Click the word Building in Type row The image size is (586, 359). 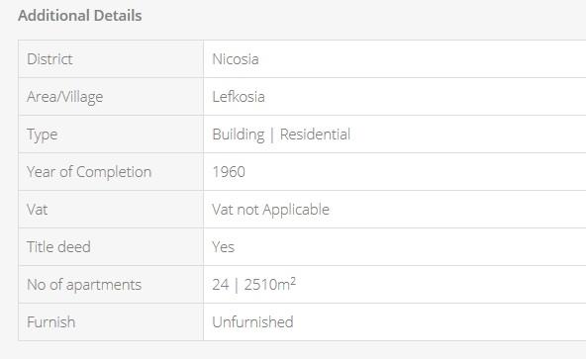click(239, 135)
